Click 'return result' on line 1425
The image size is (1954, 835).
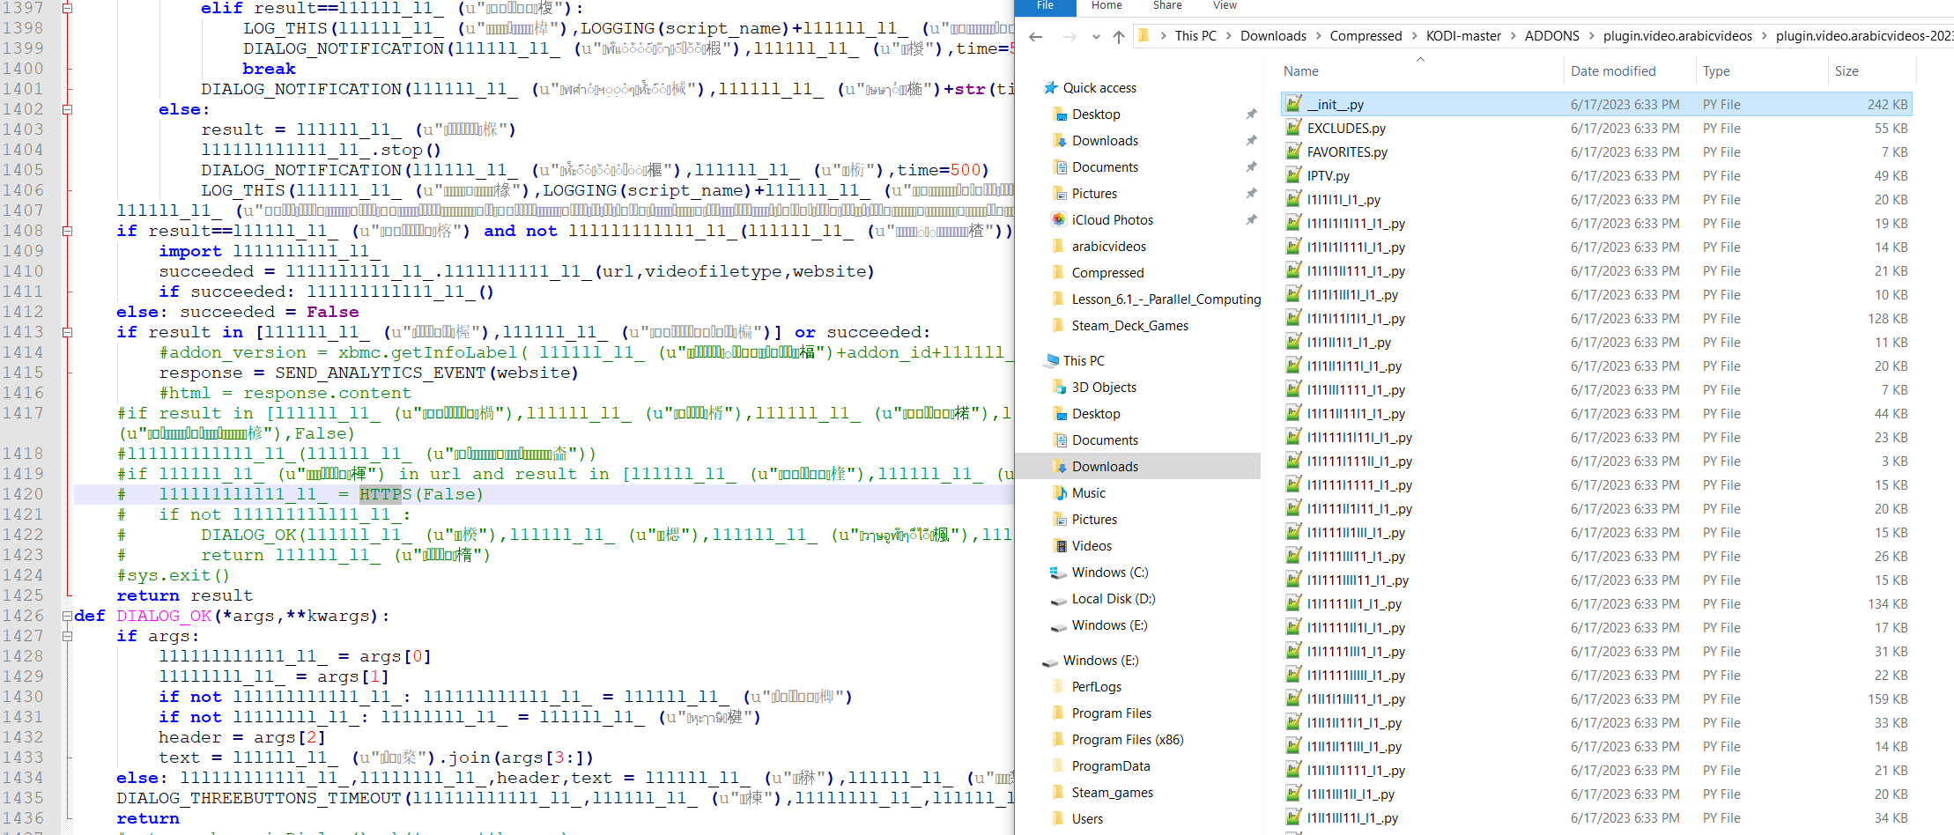(x=184, y=595)
